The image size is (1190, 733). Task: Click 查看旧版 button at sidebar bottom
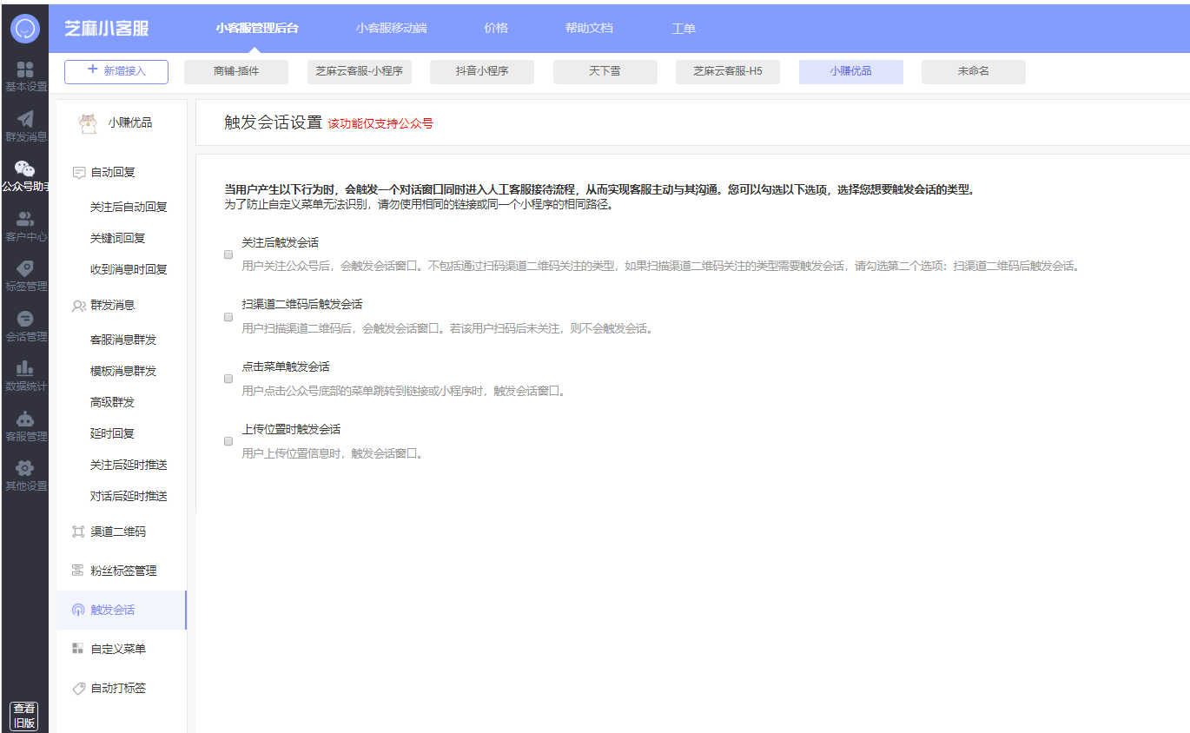pos(24,716)
